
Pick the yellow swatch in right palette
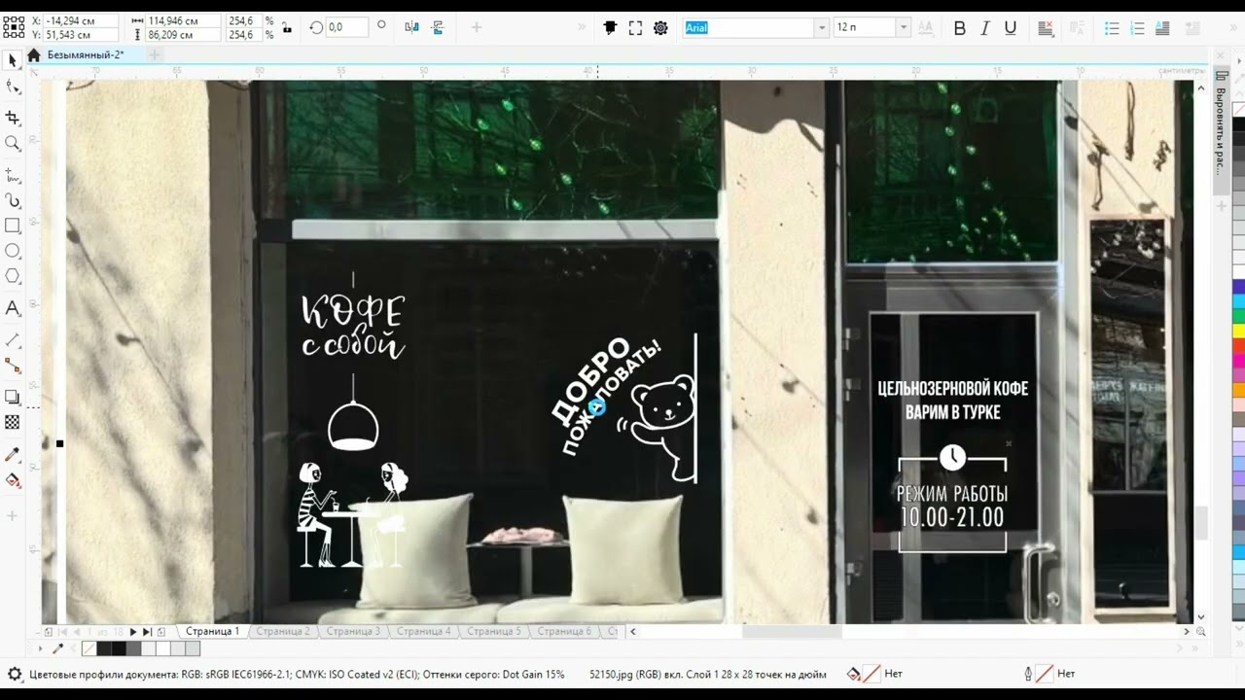coord(1238,331)
